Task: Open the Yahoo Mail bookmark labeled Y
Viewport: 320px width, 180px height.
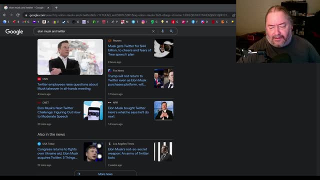Action: point(35,21)
